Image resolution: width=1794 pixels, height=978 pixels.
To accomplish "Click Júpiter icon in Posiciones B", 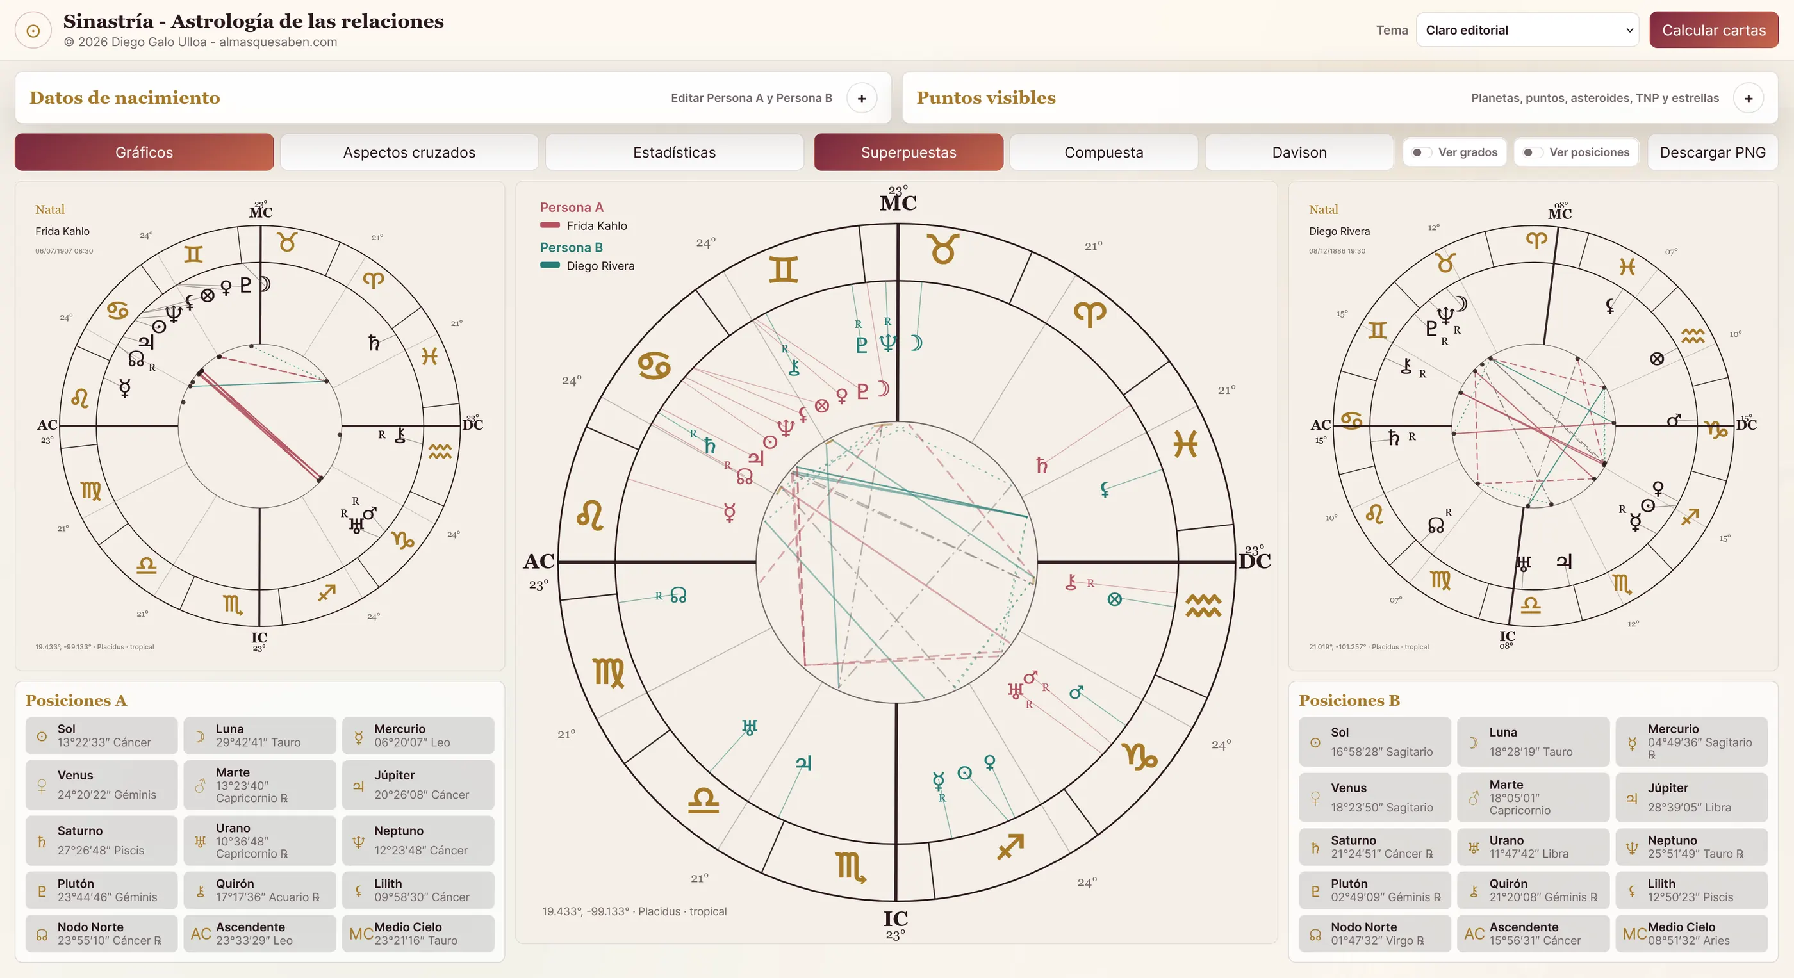I will tap(1632, 799).
